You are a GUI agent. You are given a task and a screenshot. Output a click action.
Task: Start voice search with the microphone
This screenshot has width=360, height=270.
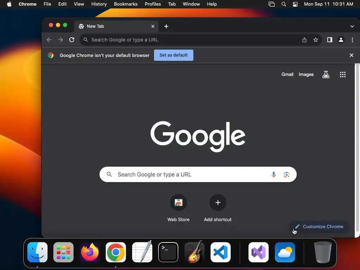tap(274, 174)
